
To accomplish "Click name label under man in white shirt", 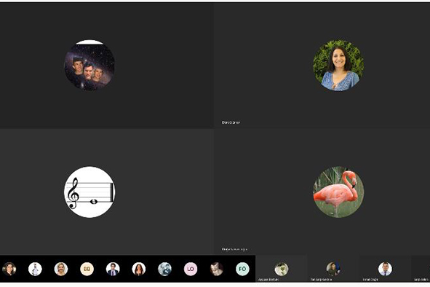I will point(370,280).
